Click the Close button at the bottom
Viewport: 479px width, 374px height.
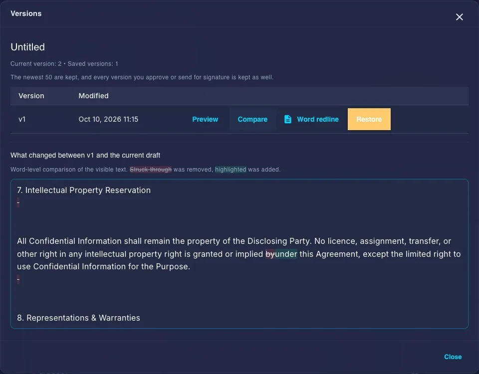click(453, 357)
